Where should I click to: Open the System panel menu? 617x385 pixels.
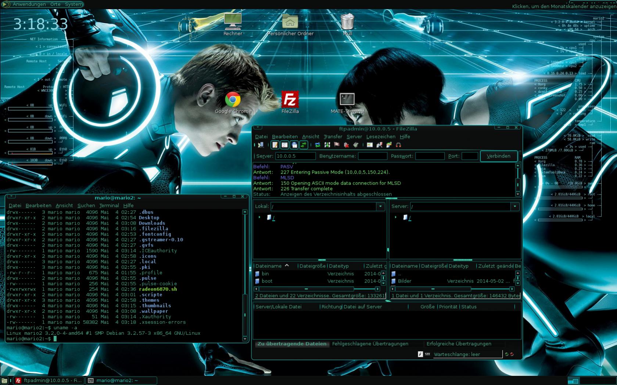click(73, 4)
